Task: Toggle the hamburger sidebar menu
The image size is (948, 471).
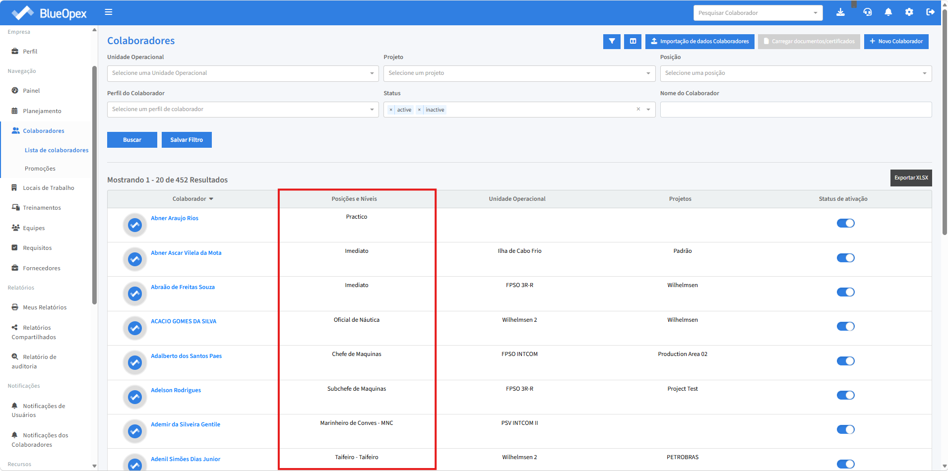Action: click(109, 12)
